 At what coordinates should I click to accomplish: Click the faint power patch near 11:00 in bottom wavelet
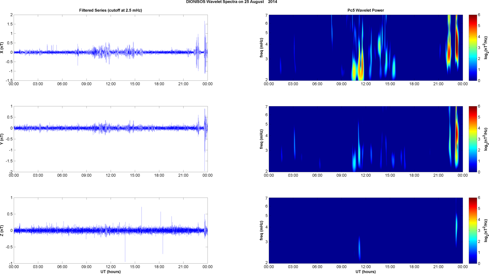(x=359, y=248)
